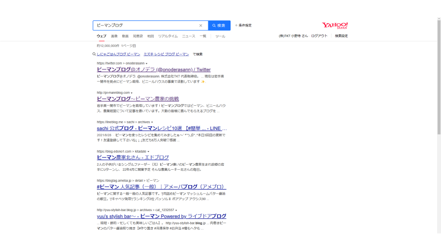Select the リアルタイム realtime tab
Viewport: 441px width, 248px height.
(x=168, y=36)
